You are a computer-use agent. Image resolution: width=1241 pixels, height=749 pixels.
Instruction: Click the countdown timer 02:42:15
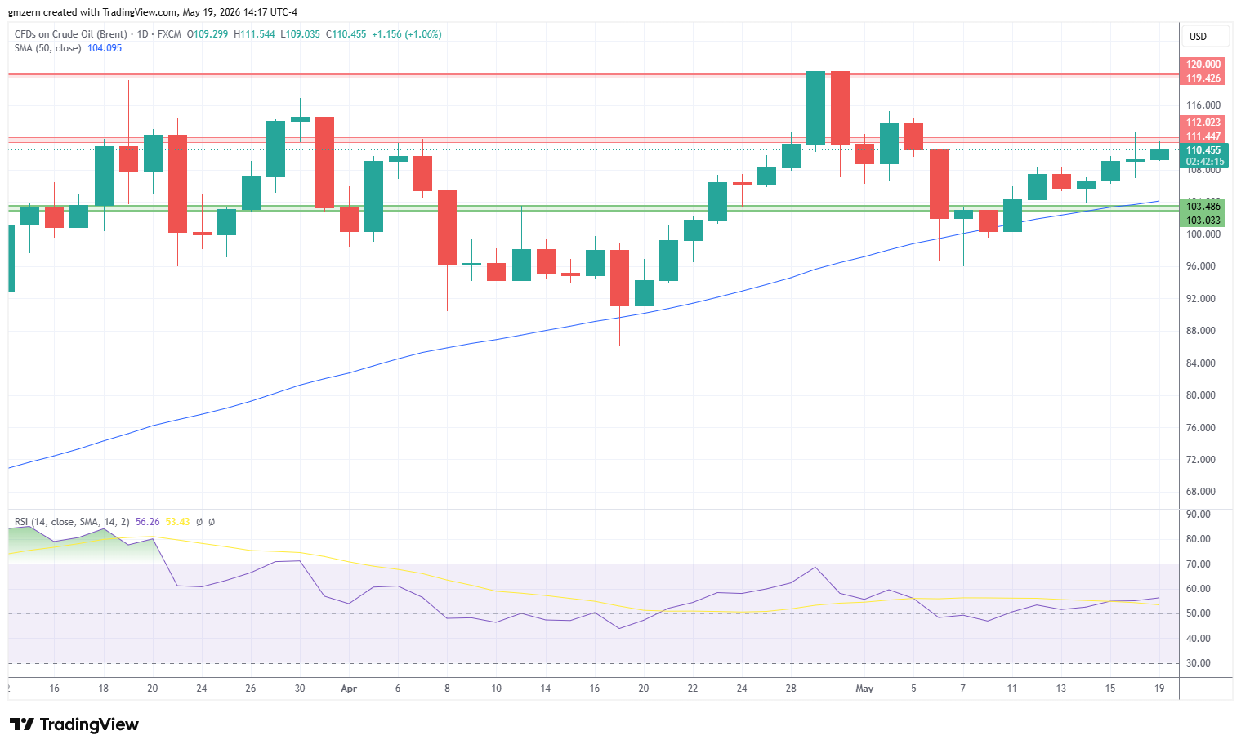point(1203,162)
